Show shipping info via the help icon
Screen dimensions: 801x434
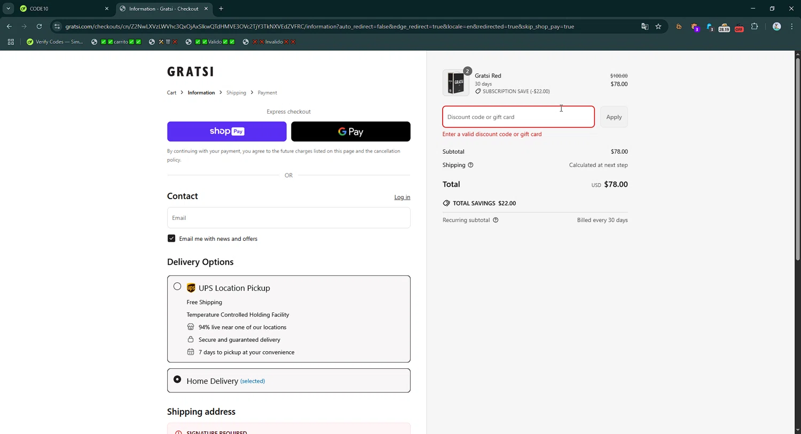(470, 165)
